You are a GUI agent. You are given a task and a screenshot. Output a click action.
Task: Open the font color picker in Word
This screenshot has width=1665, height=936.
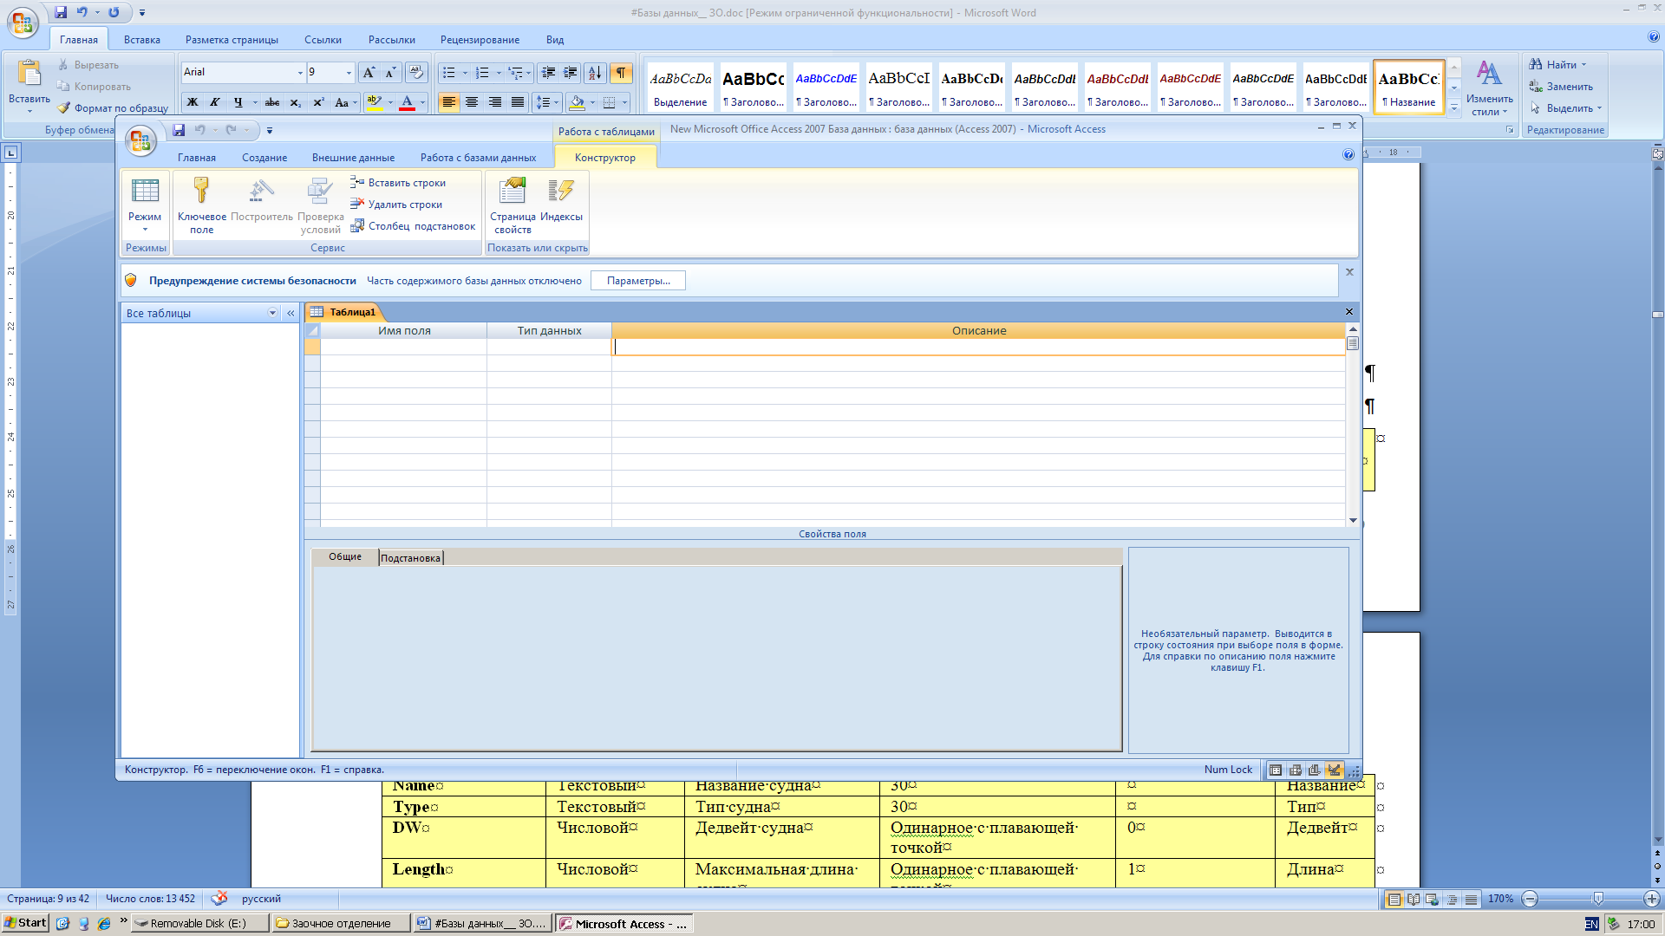(422, 102)
